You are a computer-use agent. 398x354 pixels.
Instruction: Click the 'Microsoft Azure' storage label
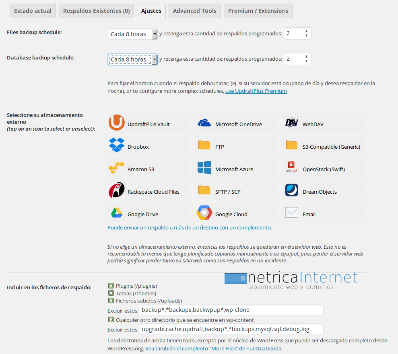pyautogui.click(x=234, y=169)
